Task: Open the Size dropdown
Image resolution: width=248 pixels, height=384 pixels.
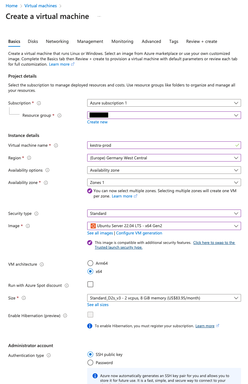Action: click(164, 298)
